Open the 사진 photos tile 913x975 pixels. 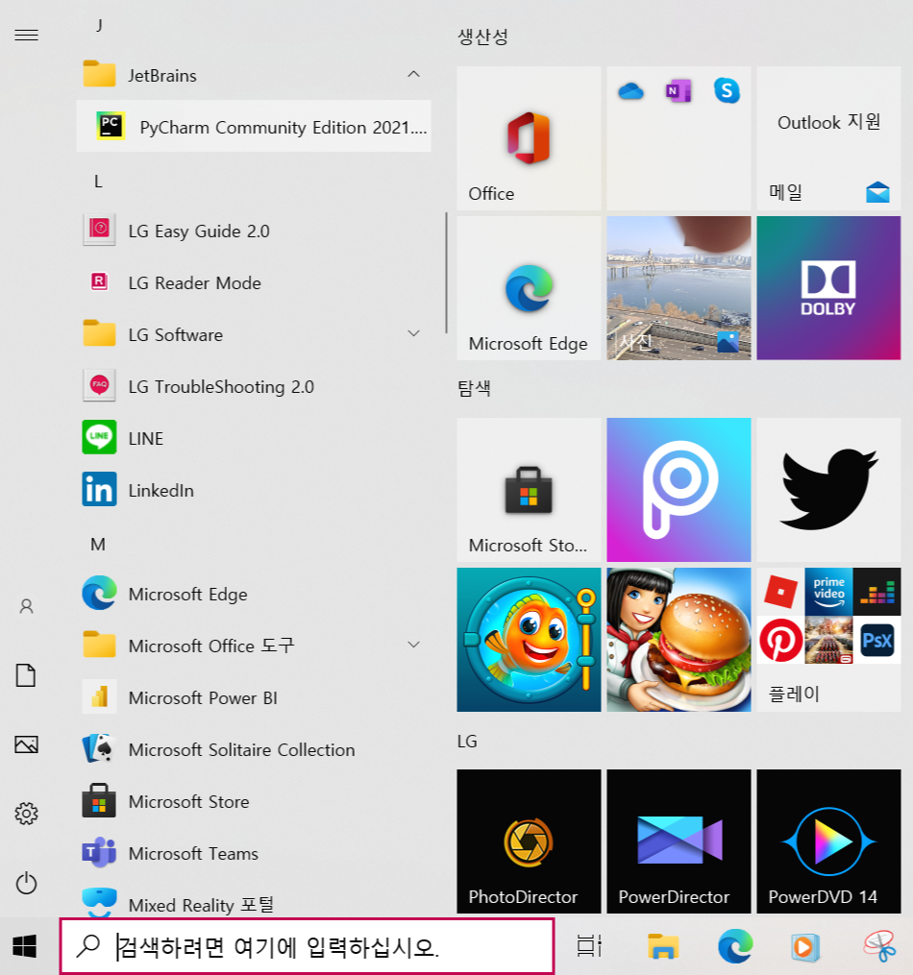679,288
